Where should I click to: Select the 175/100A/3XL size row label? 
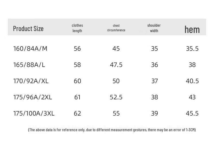[34, 113]
